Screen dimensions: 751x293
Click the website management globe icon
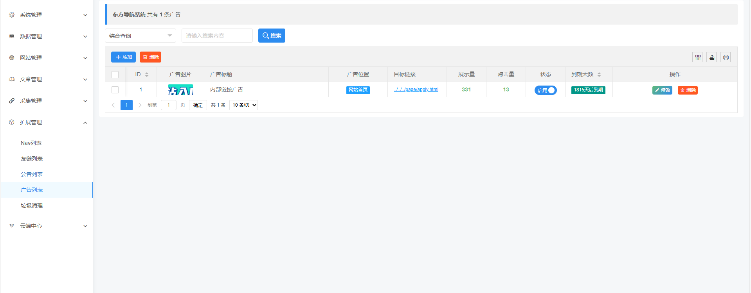12,58
